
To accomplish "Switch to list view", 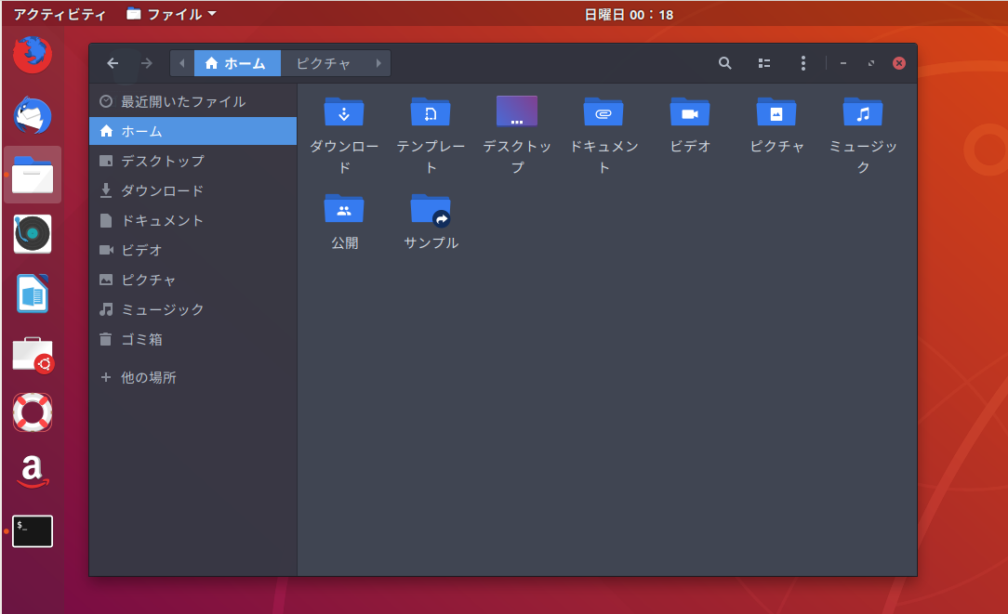I will [764, 63].
